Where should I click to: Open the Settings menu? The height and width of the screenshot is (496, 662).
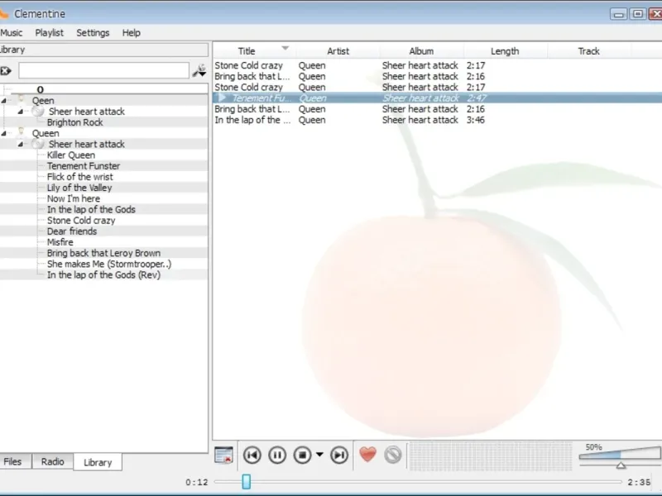(93, 33)
